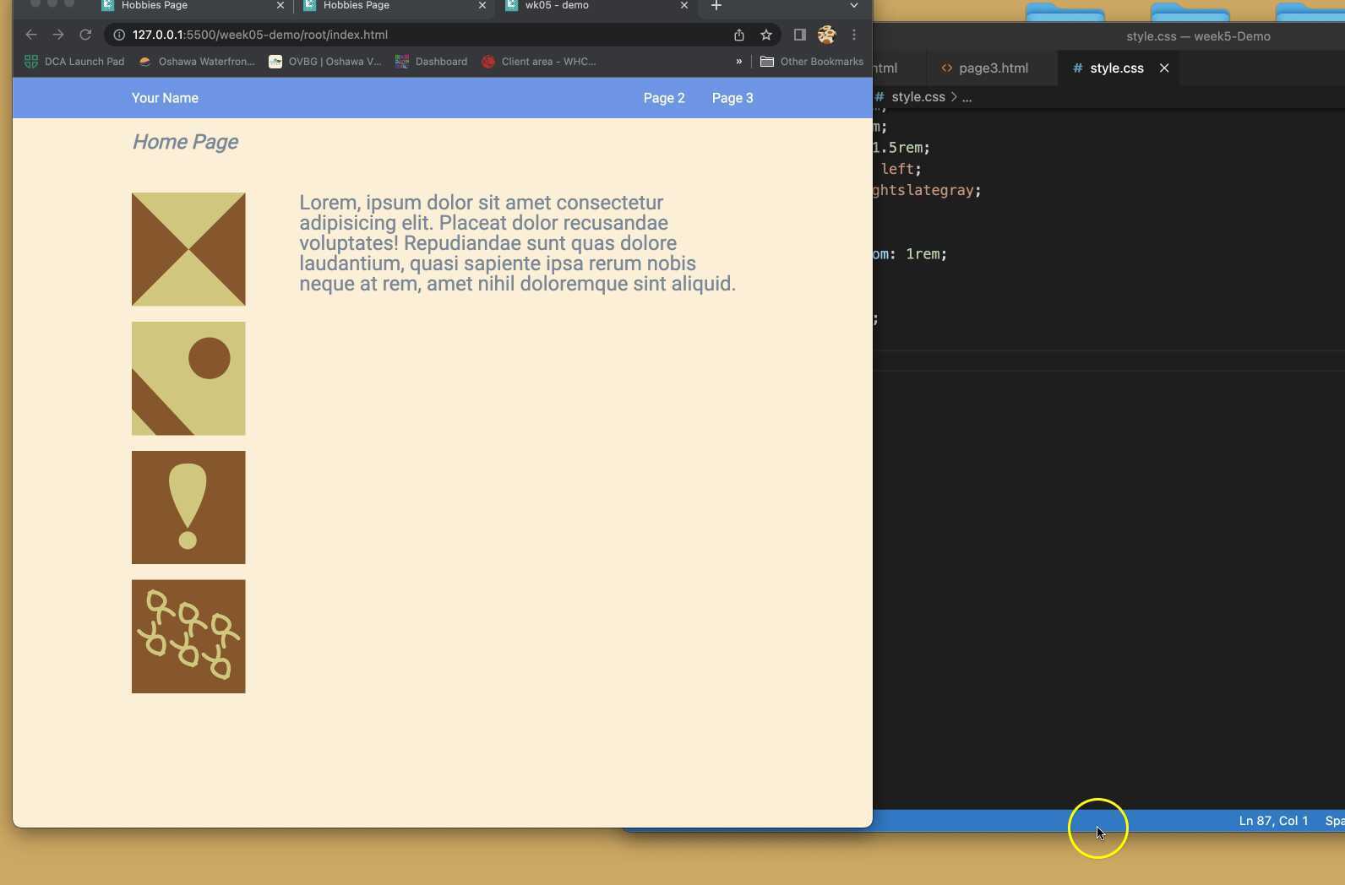
Task: Reload the current page
Action: pyautogui.click(x=85, y=35)
